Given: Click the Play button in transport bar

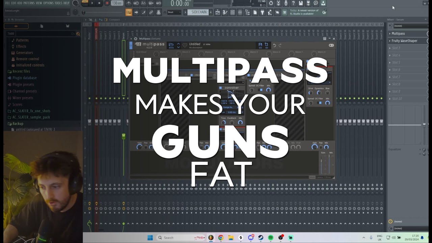Looking at the screenshot, I should (x=92, y=3).
